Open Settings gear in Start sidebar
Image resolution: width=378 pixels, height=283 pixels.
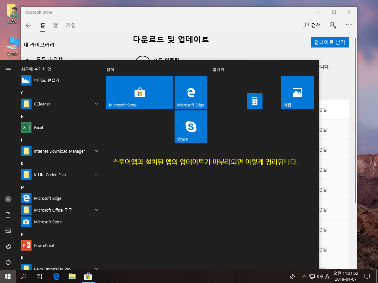(x=8, y=246)
